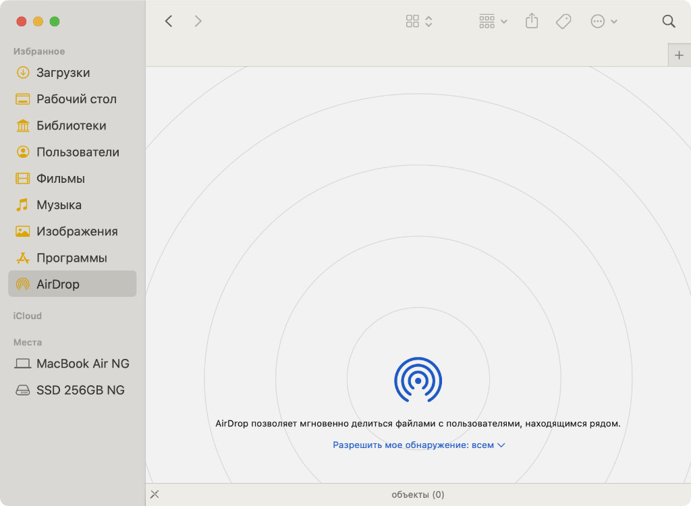Click the Share toolbar icon
691x506 pixels.
tap(532, 21)
